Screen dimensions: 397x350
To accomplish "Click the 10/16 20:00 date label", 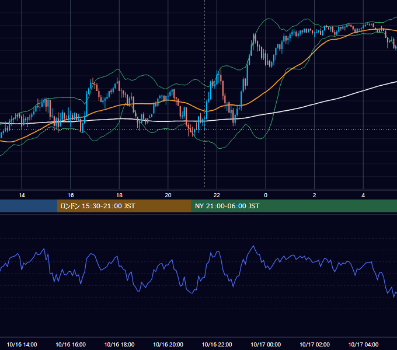I will (x=168, y=344).
